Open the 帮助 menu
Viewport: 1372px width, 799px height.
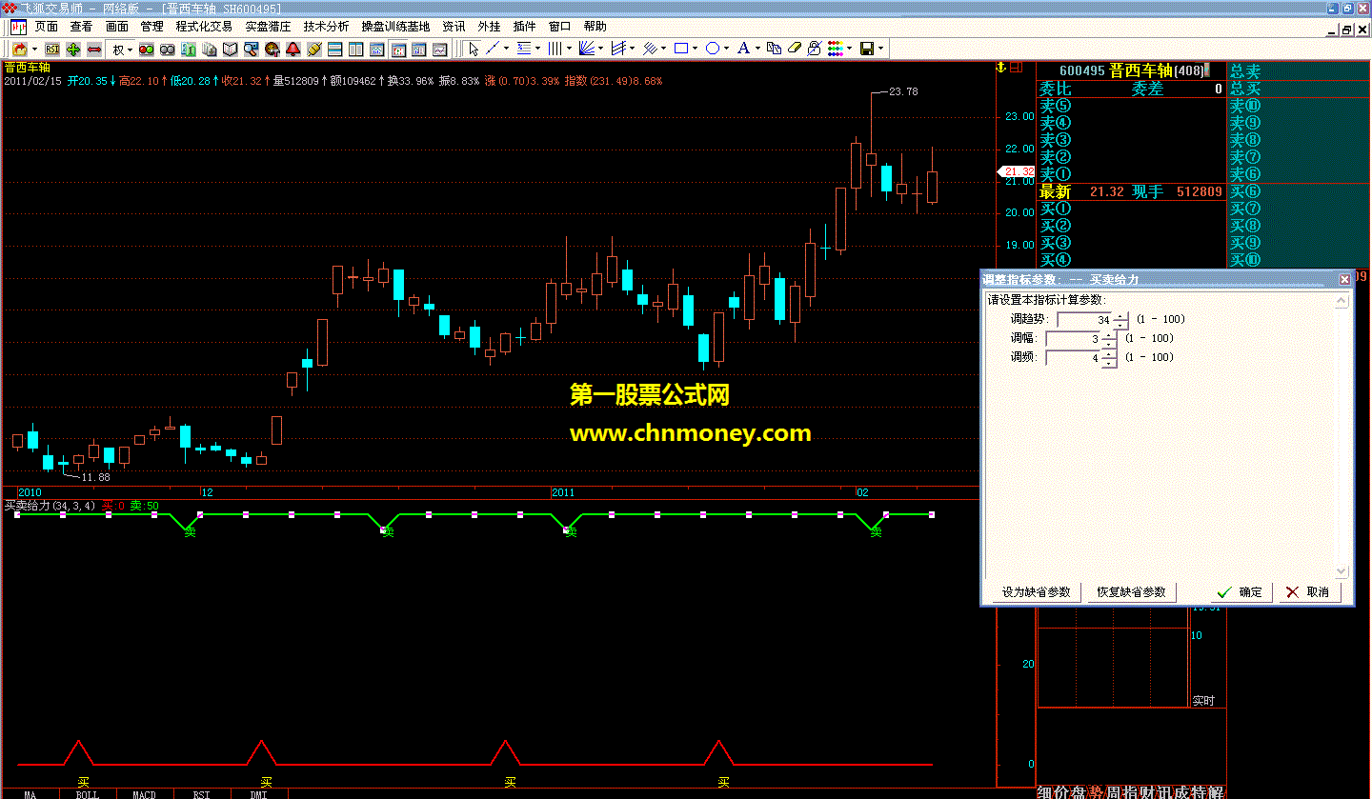point(595,27)
